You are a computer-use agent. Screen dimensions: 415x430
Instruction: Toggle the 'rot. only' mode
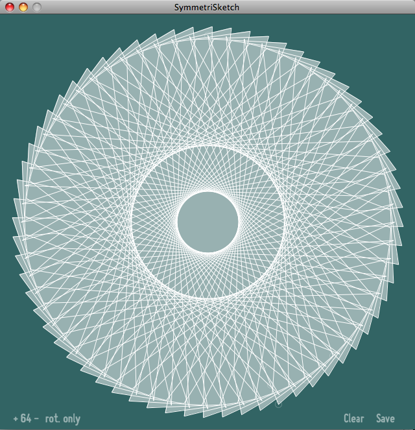point(63,419)
